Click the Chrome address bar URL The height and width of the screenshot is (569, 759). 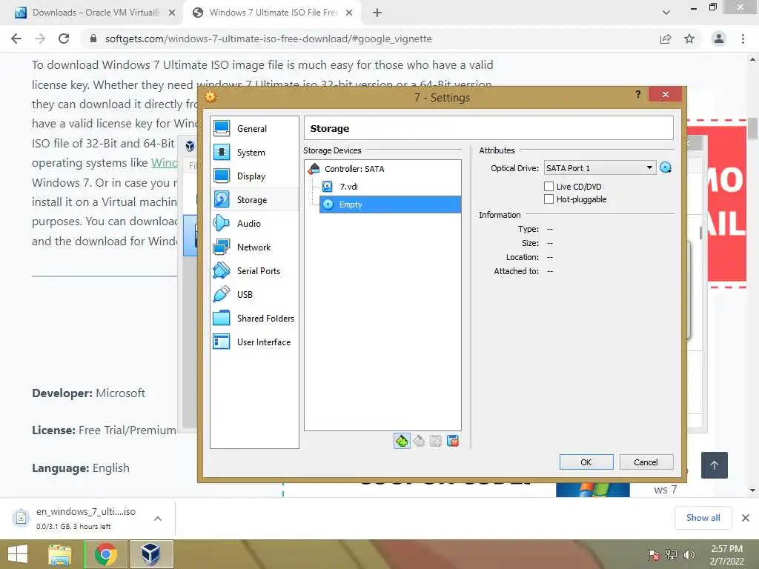[x=268, y=39]
